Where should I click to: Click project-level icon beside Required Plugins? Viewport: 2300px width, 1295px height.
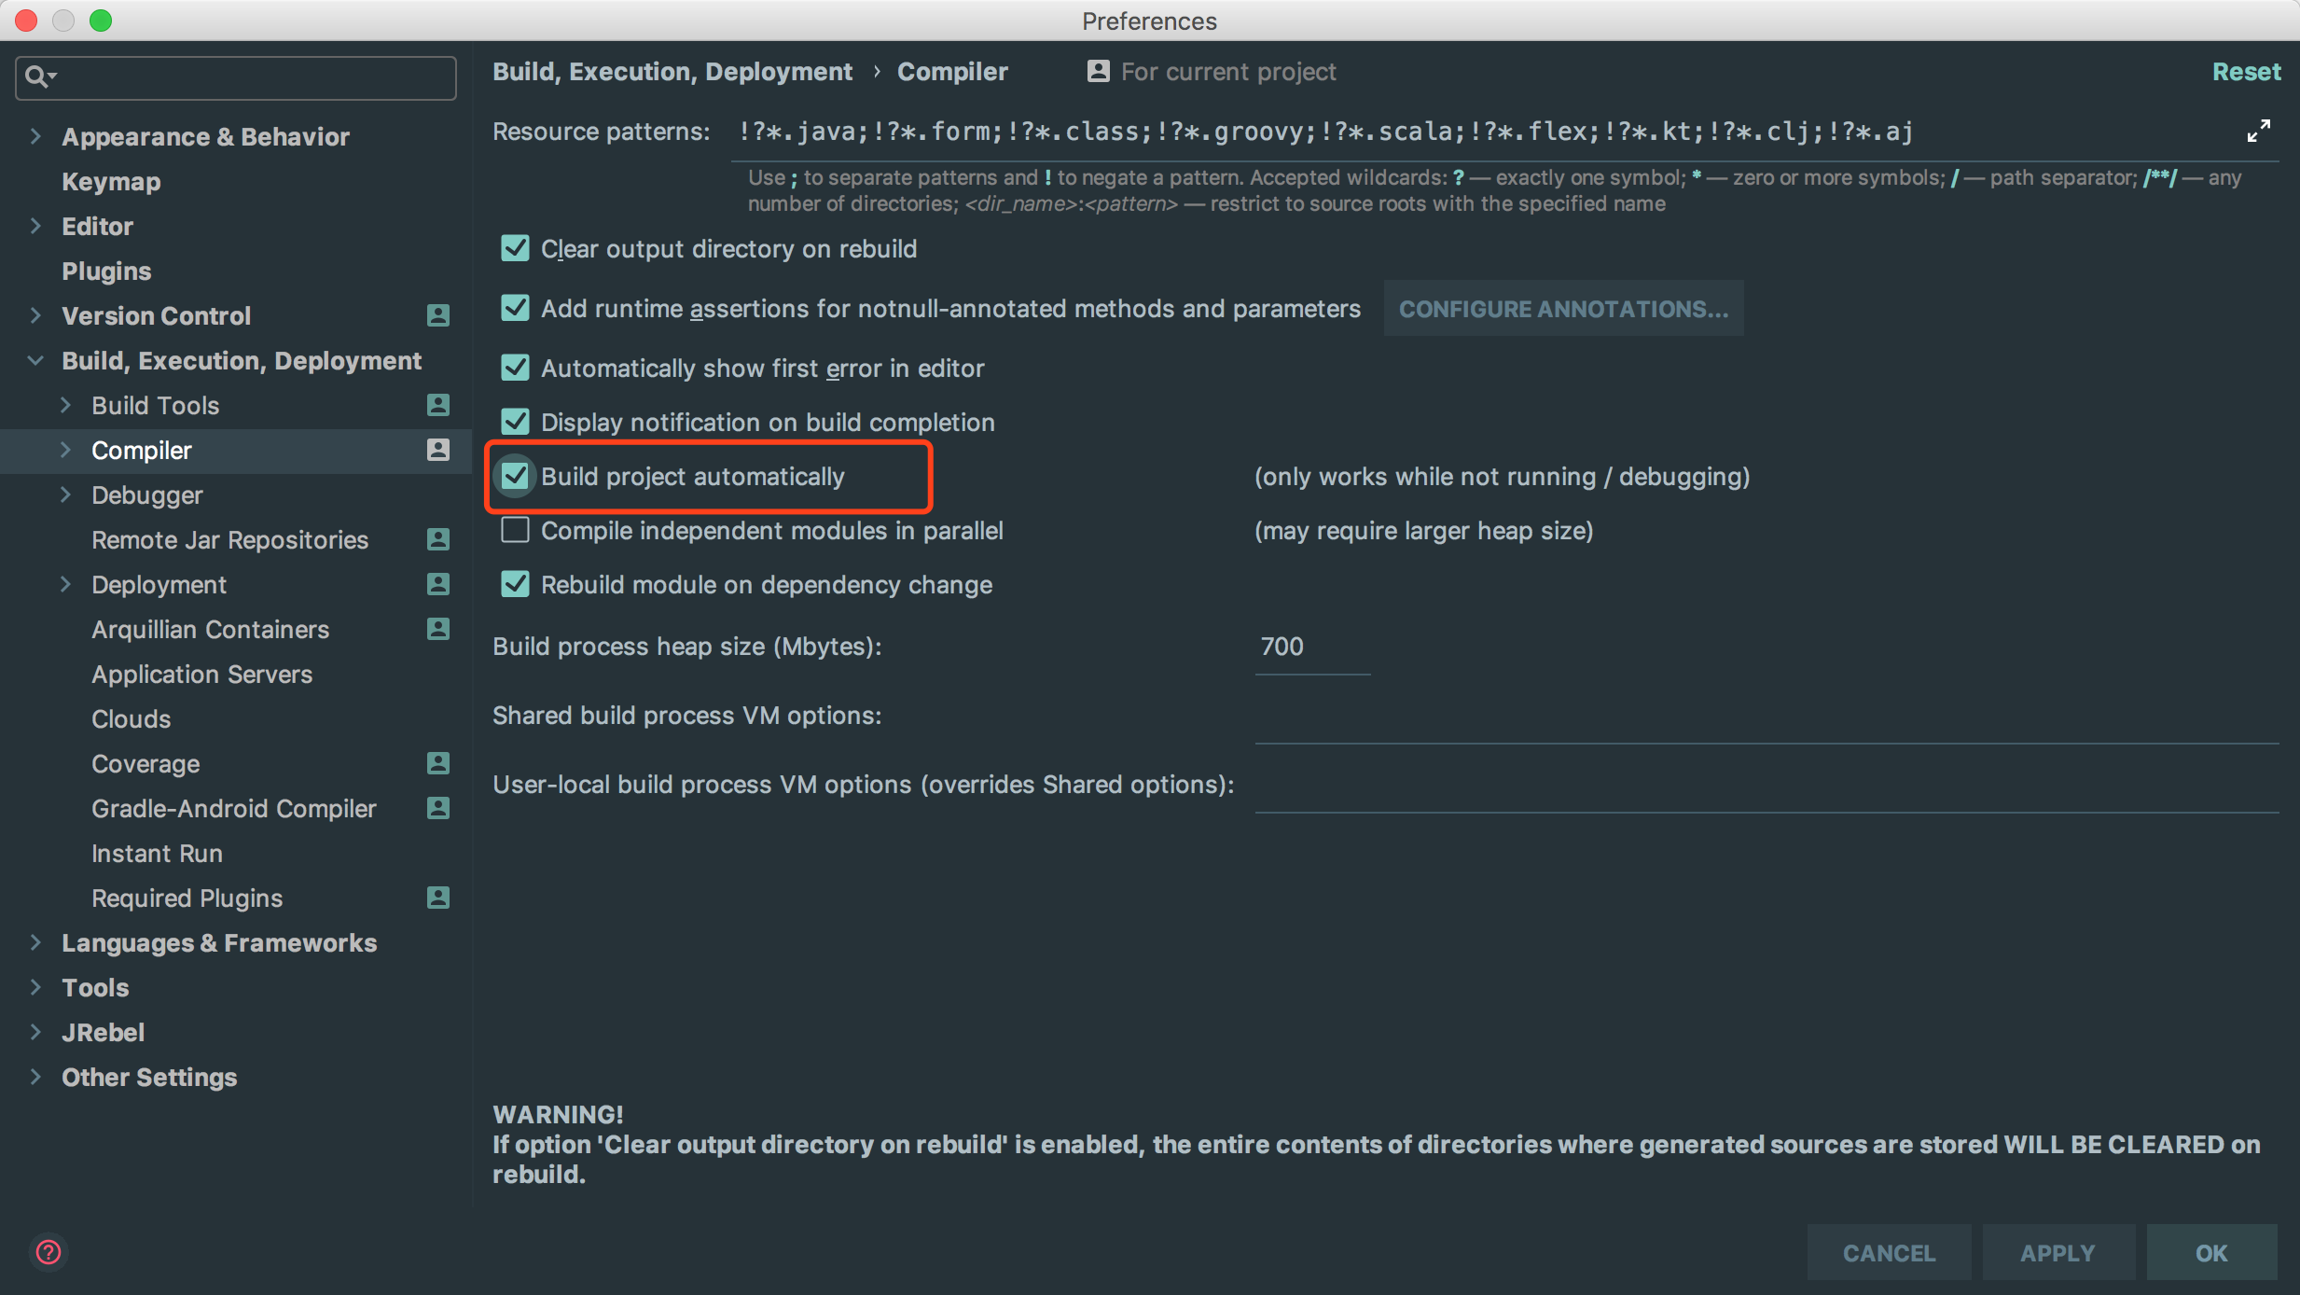point(437,898)
